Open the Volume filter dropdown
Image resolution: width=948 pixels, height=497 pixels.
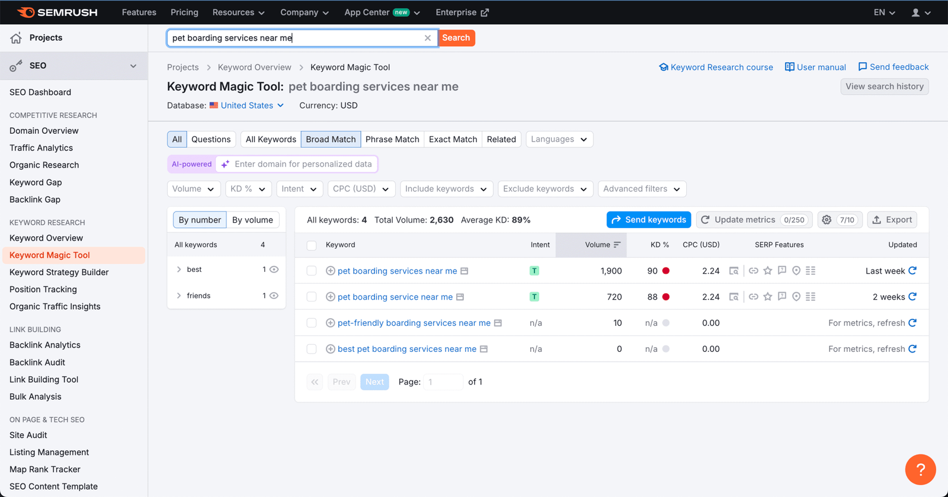tap(194, 189)
